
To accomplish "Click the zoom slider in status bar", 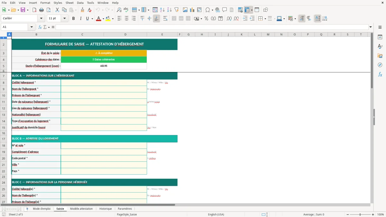I will click(360, 214).
